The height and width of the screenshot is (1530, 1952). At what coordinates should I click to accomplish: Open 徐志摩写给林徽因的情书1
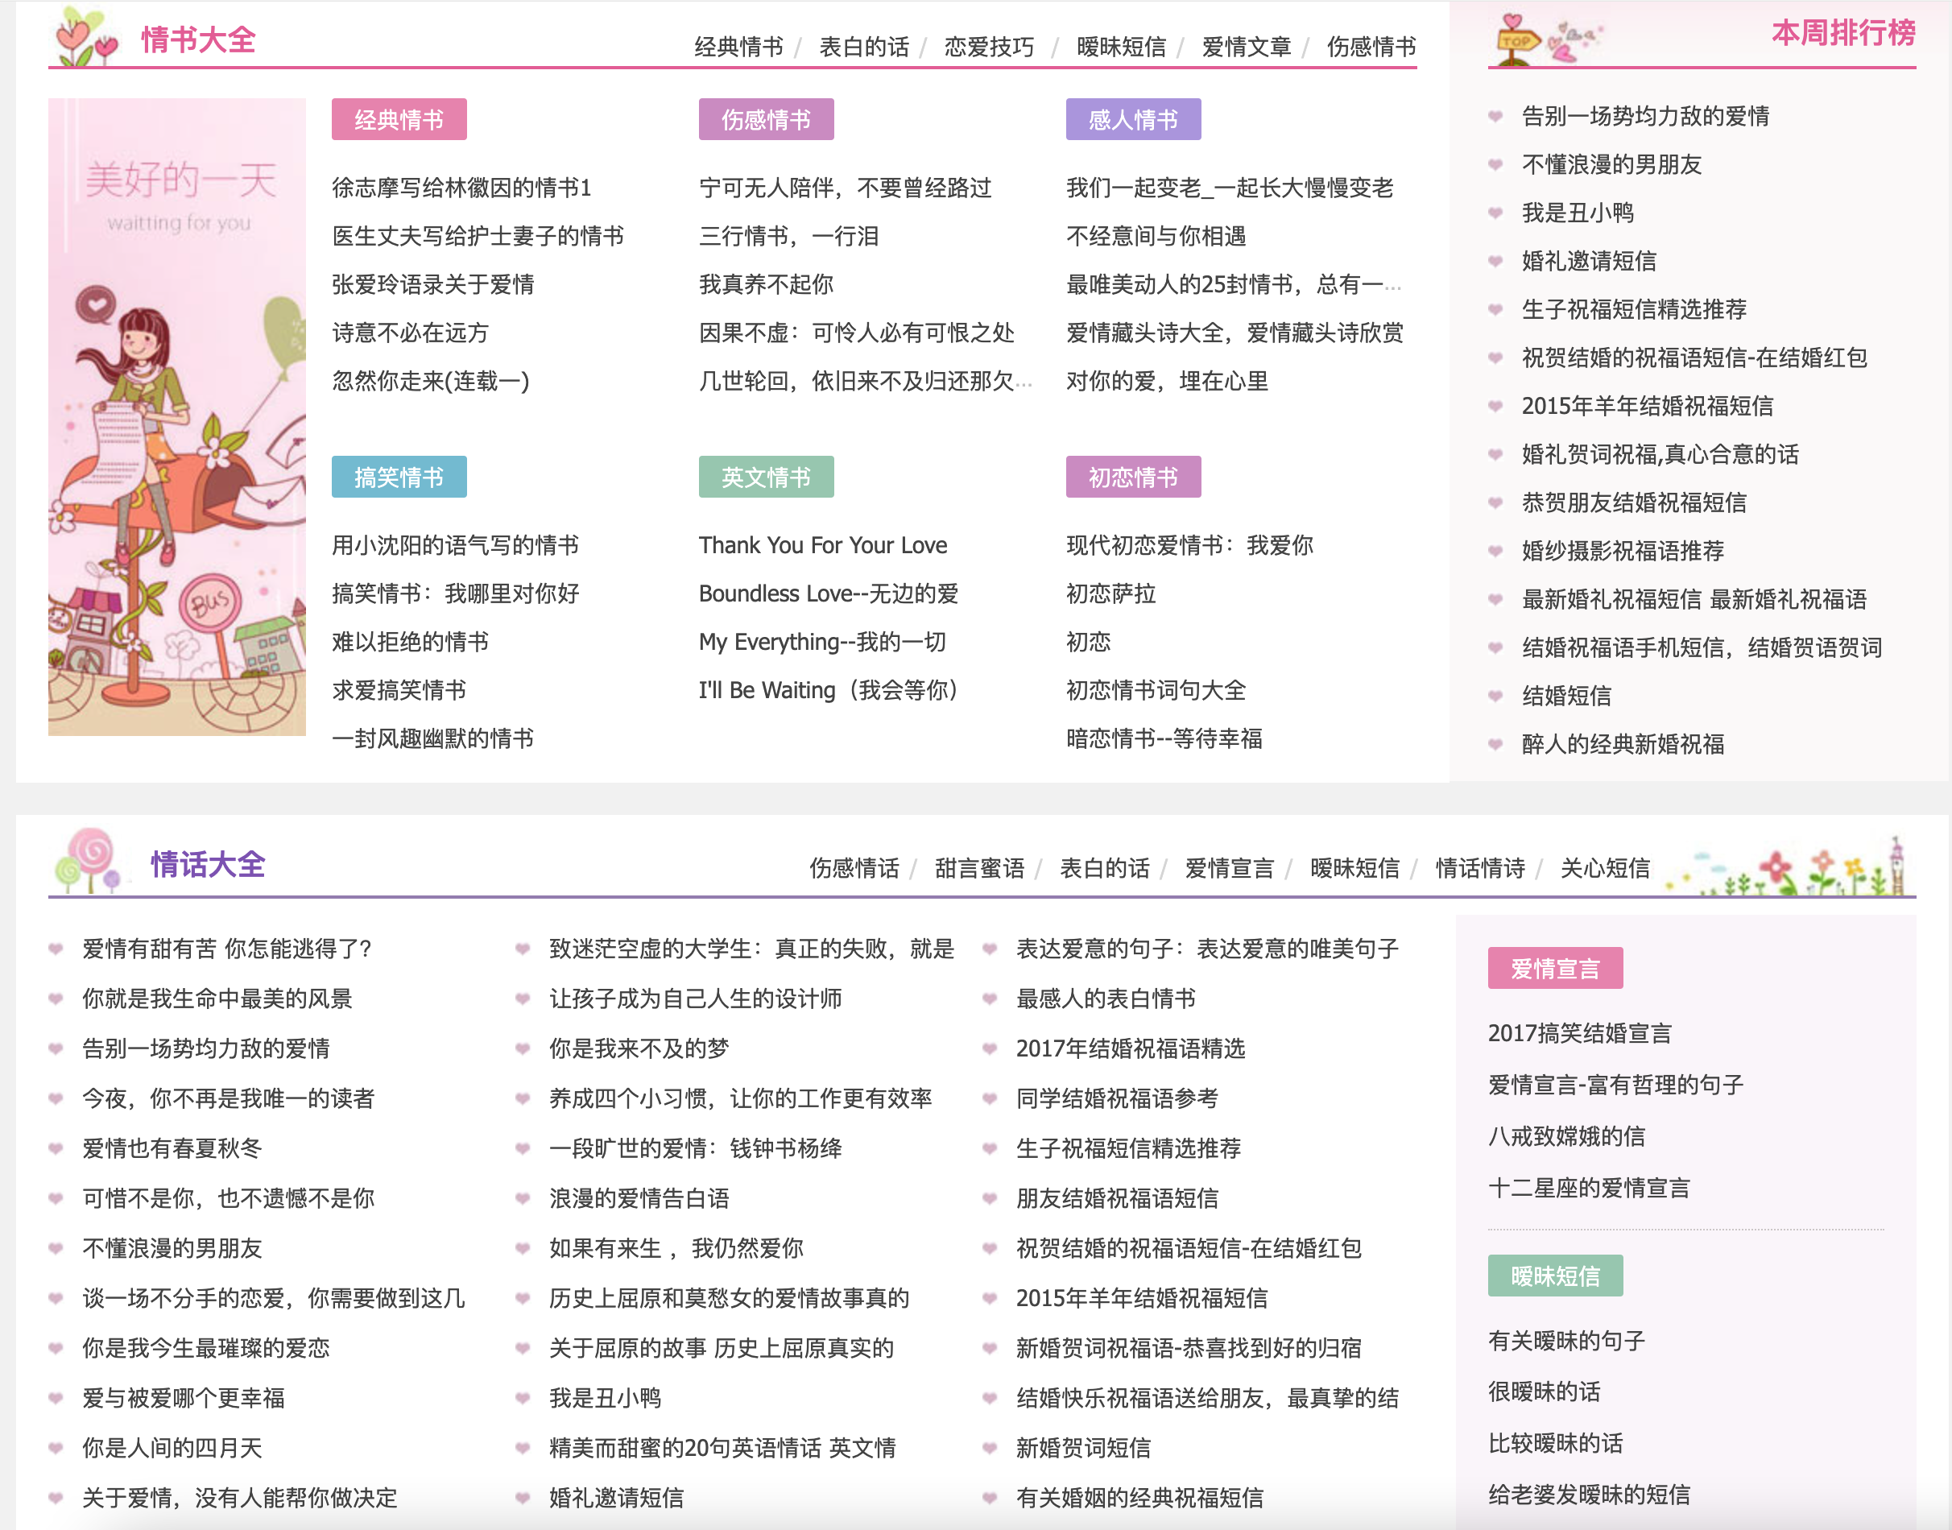461,188
